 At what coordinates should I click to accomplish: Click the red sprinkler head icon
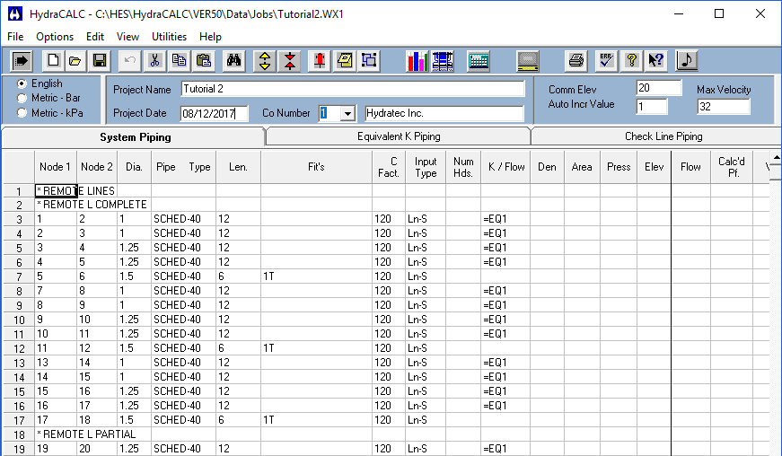(320, 61)
